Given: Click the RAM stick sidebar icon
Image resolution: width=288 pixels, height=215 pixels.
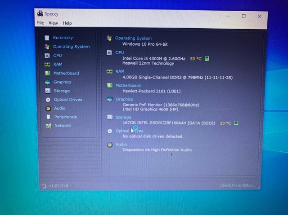Looking at the screenshot, I should [47, 65].
